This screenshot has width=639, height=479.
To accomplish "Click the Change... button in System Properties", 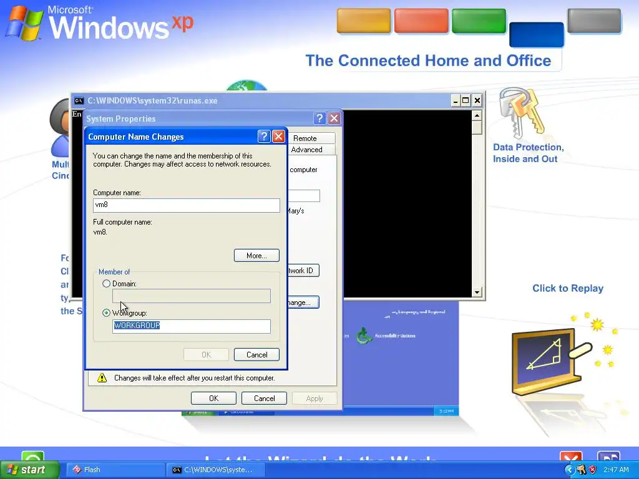I will tap(303, 302).
